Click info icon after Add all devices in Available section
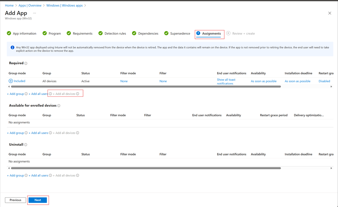This screenshot has width=338, height=207. (x=77, y=133)
